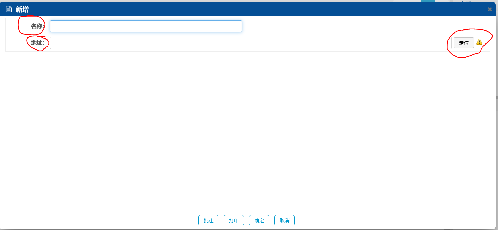
Task: Cancel the dialog using 取消 button
Action: [x=284, y=220]
